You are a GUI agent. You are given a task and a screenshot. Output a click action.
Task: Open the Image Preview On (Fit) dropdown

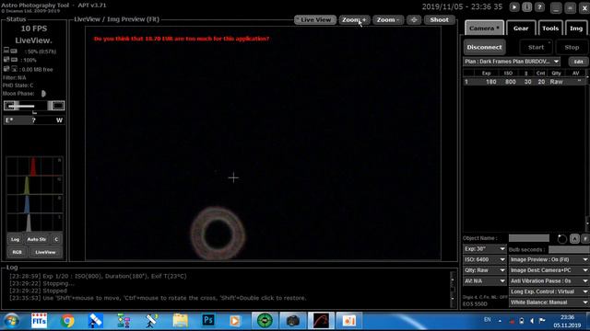point(549,259)
